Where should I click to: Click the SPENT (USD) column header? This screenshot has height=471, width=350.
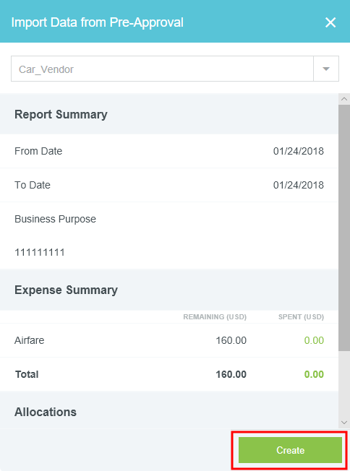pyautogui.click(x=301, y=317)
